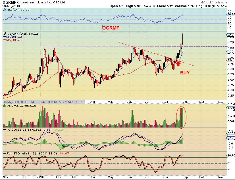Click the Volume 1,705,610 panel legend
The image size is (235, 180).
[x=21, y=106]
